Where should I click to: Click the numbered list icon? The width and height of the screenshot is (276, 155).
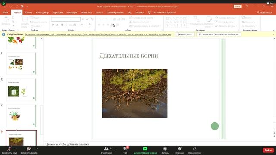(106, 19)
